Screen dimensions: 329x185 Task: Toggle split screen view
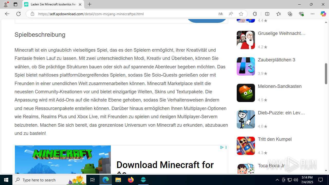[x=267, y=14]
